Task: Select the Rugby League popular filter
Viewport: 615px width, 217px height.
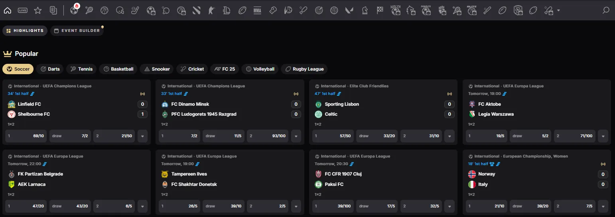Action: point(304,69)
